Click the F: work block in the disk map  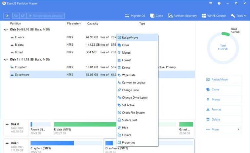pos(40,128)
